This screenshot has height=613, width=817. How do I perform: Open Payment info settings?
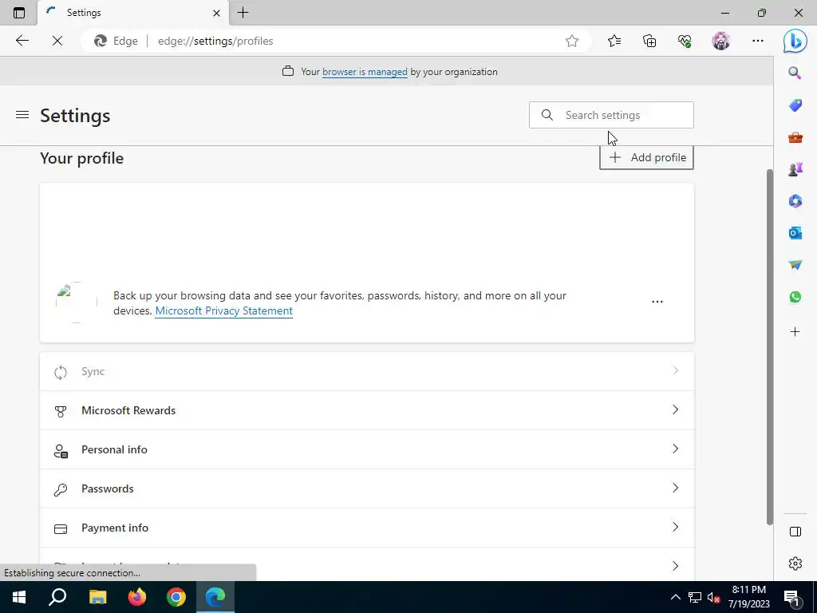[x=367, y=528]
